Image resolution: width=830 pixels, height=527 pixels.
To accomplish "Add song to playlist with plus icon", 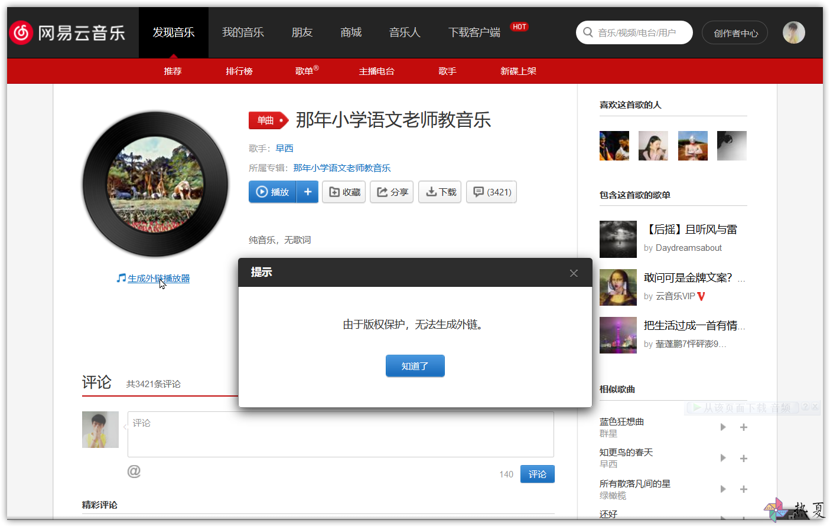I will click(x=308, y=192).
